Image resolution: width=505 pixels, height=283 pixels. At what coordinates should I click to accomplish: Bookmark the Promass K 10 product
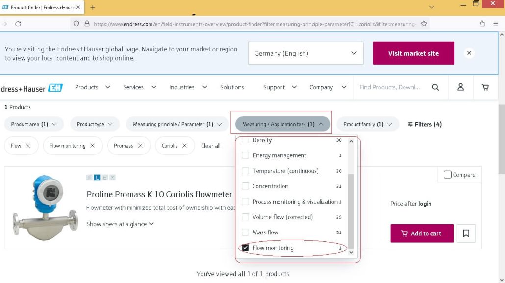pyautogui.click(x=466, y=233)
